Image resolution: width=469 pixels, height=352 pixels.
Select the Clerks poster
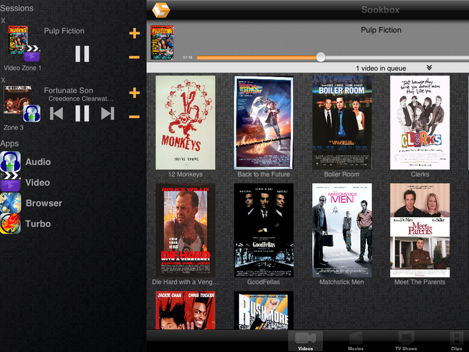419,123
